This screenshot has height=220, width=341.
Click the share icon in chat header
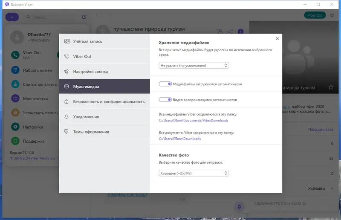(x=230, y=31)
